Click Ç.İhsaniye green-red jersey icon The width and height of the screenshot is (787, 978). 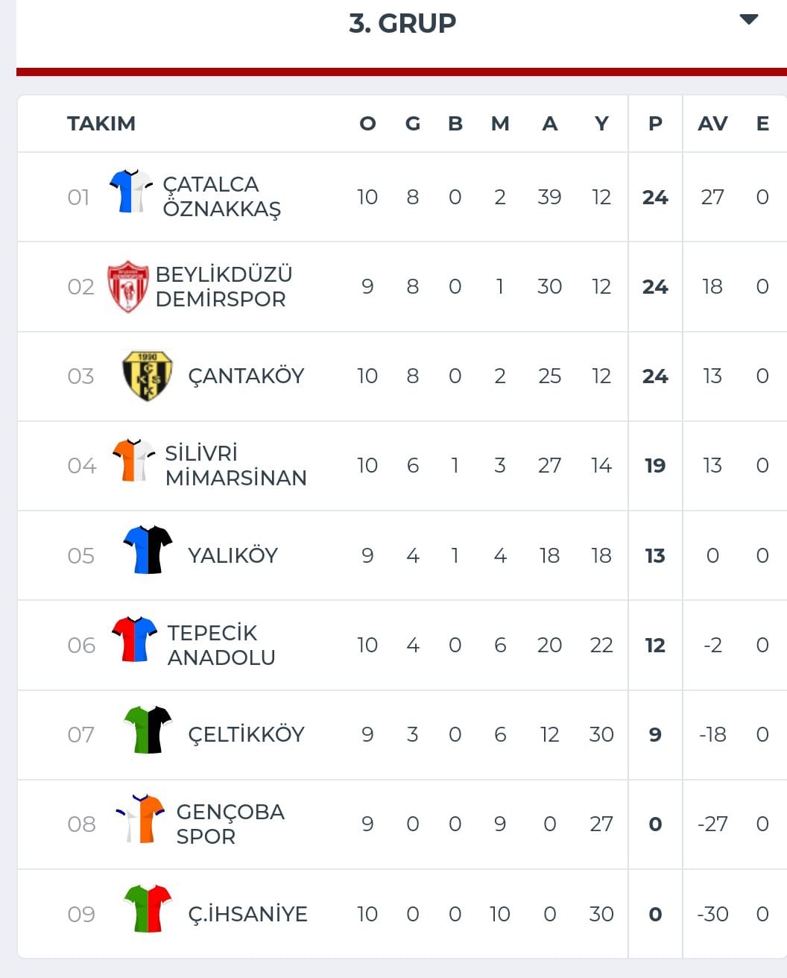(148, 909)
